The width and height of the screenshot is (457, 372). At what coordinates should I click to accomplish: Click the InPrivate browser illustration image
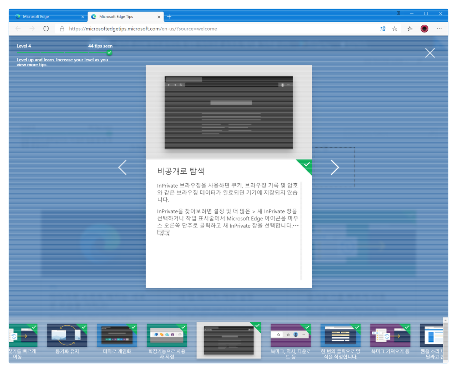tap(228, 112)
